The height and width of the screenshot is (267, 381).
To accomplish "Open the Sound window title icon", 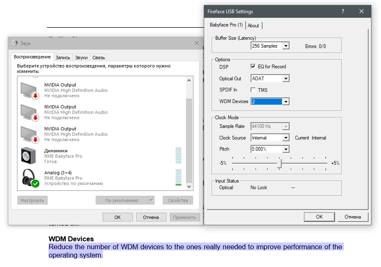I will 15,43.
